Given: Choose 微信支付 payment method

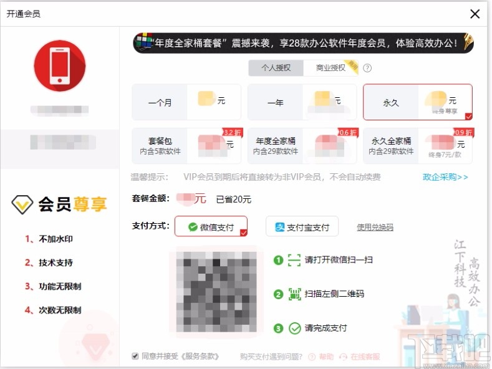Looking at the screenshot, I should [x=211, y=226].
